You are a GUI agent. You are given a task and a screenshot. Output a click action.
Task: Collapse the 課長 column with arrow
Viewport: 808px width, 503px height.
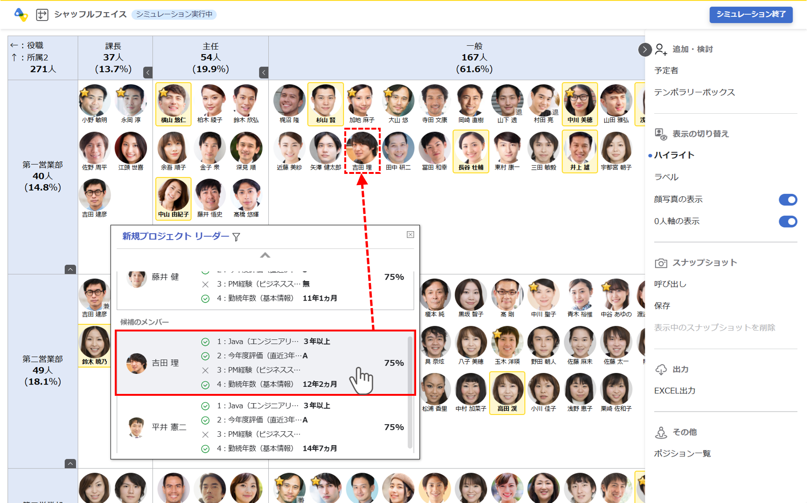tap(148, 72)
